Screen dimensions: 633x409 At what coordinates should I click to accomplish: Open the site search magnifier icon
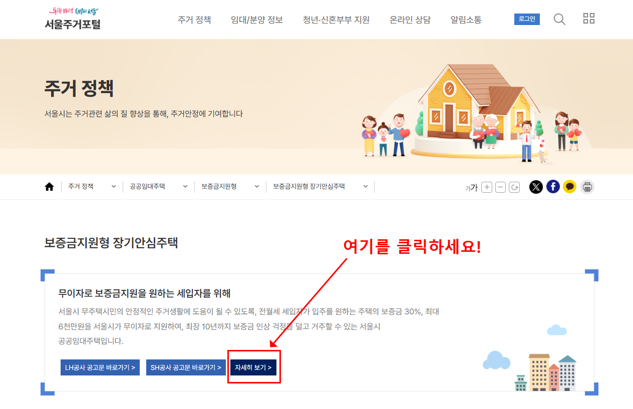(559, 19)
